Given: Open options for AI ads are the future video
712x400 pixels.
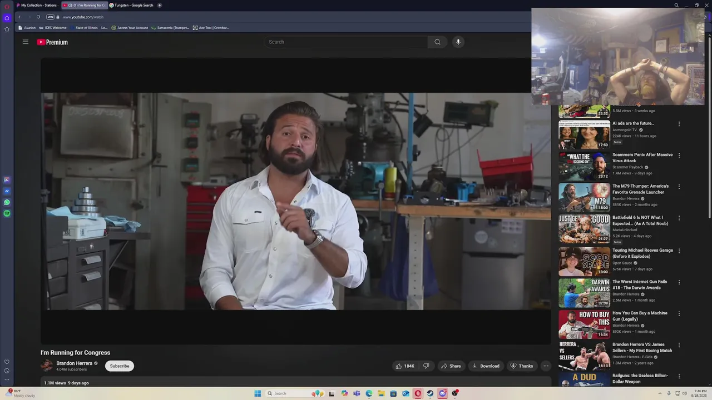Looking at the screenshot, I should [679, 124].
